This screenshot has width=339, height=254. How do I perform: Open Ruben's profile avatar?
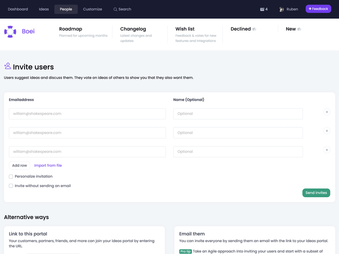[x=281, y=9]
